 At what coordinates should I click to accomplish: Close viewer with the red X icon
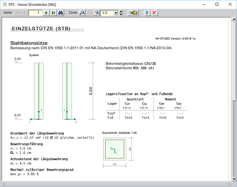154,13
